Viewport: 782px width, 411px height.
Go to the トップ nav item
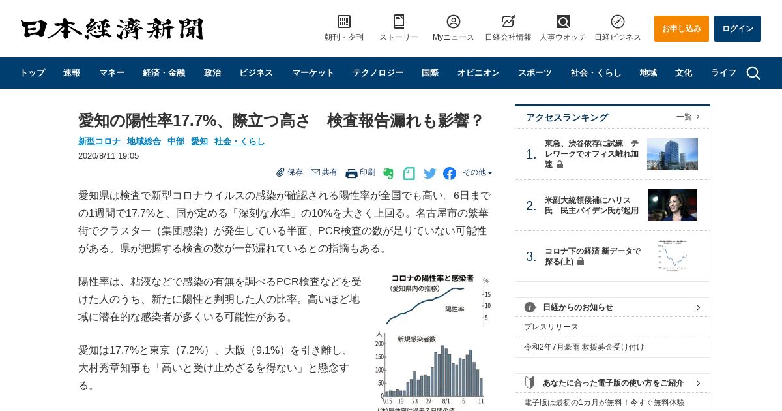(33, 73)
